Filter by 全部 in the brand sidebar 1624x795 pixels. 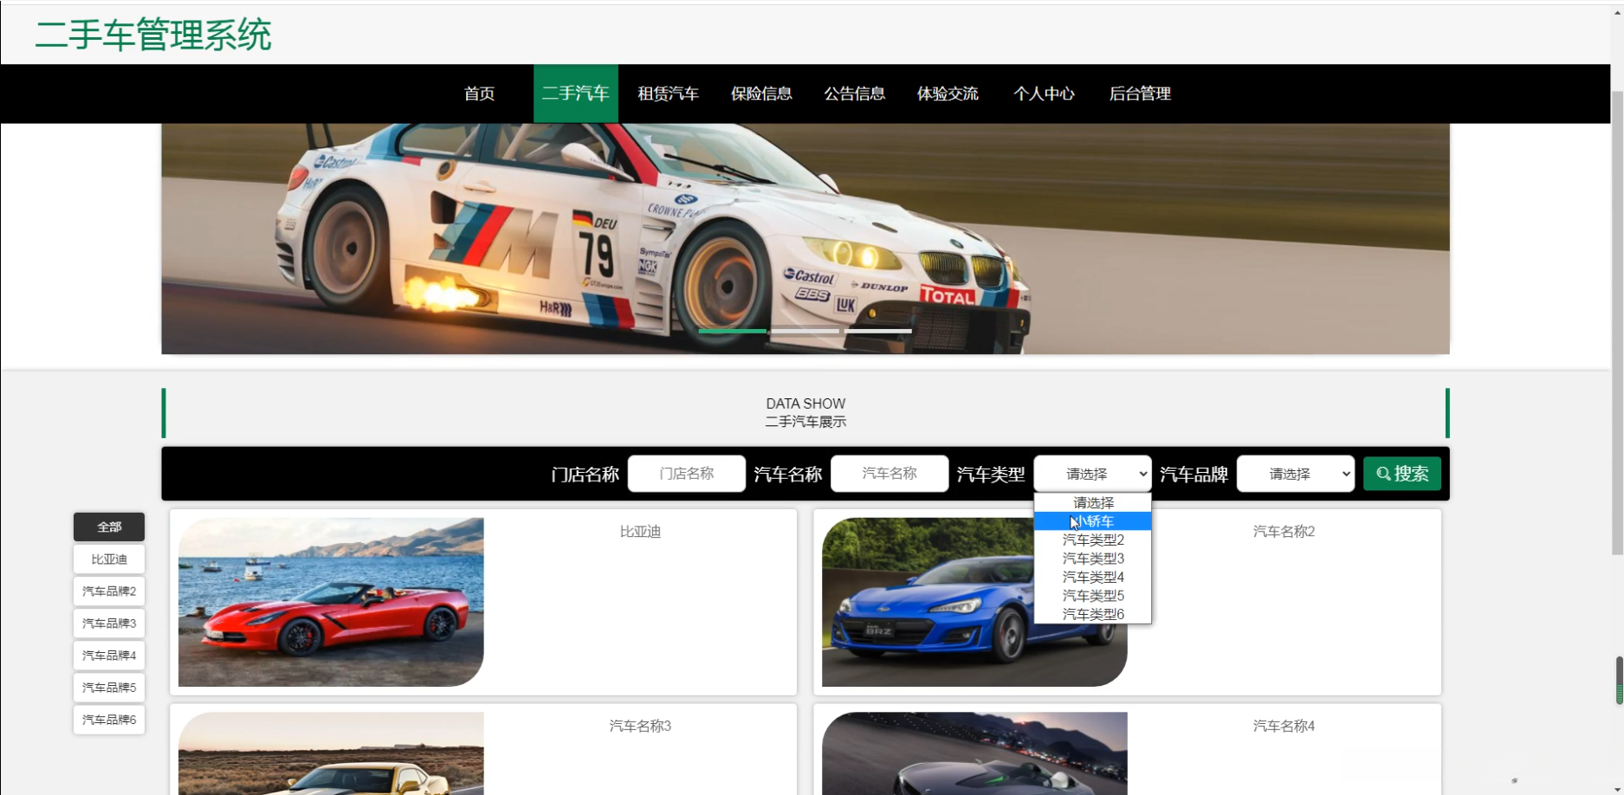coord(109,527)
